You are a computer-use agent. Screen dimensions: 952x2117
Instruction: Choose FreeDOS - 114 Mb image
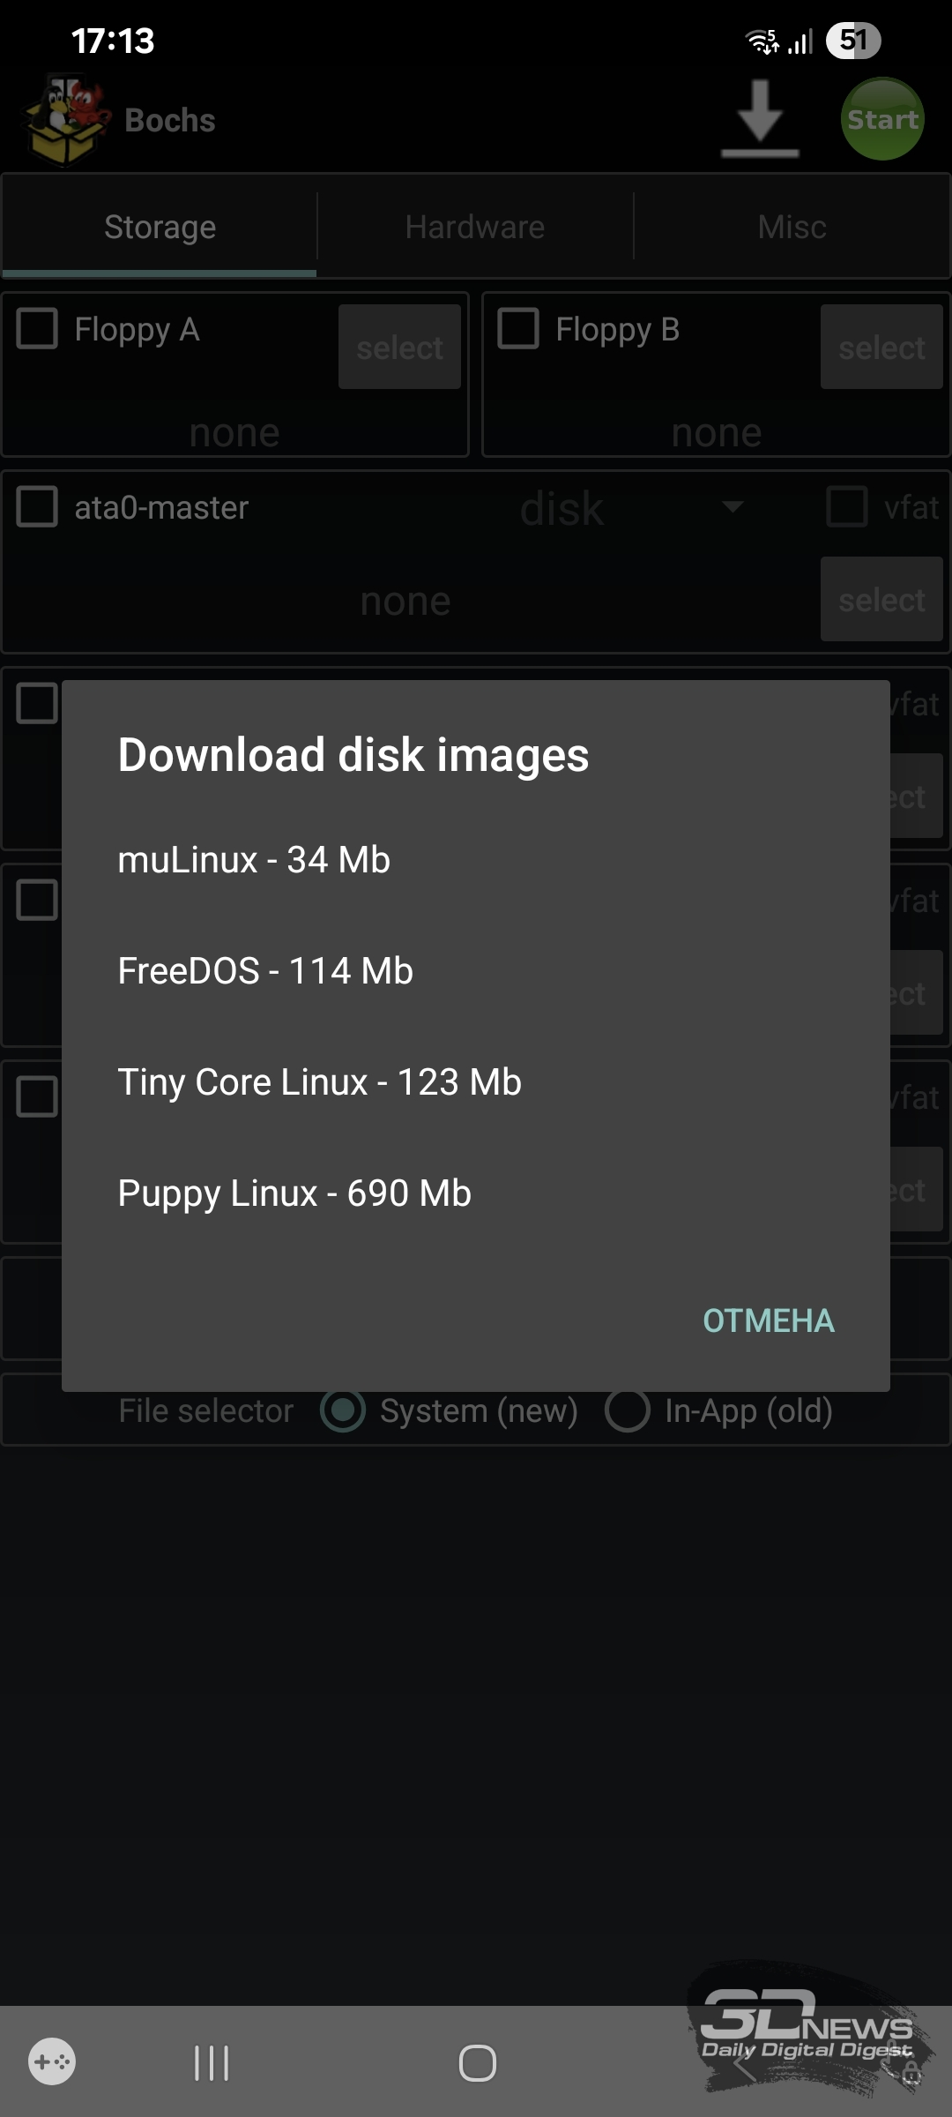[265, 971]
